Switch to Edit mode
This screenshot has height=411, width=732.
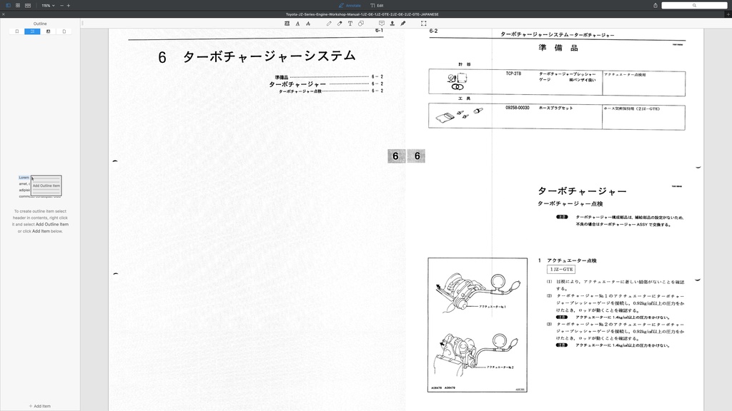click(x=377, y=5)
